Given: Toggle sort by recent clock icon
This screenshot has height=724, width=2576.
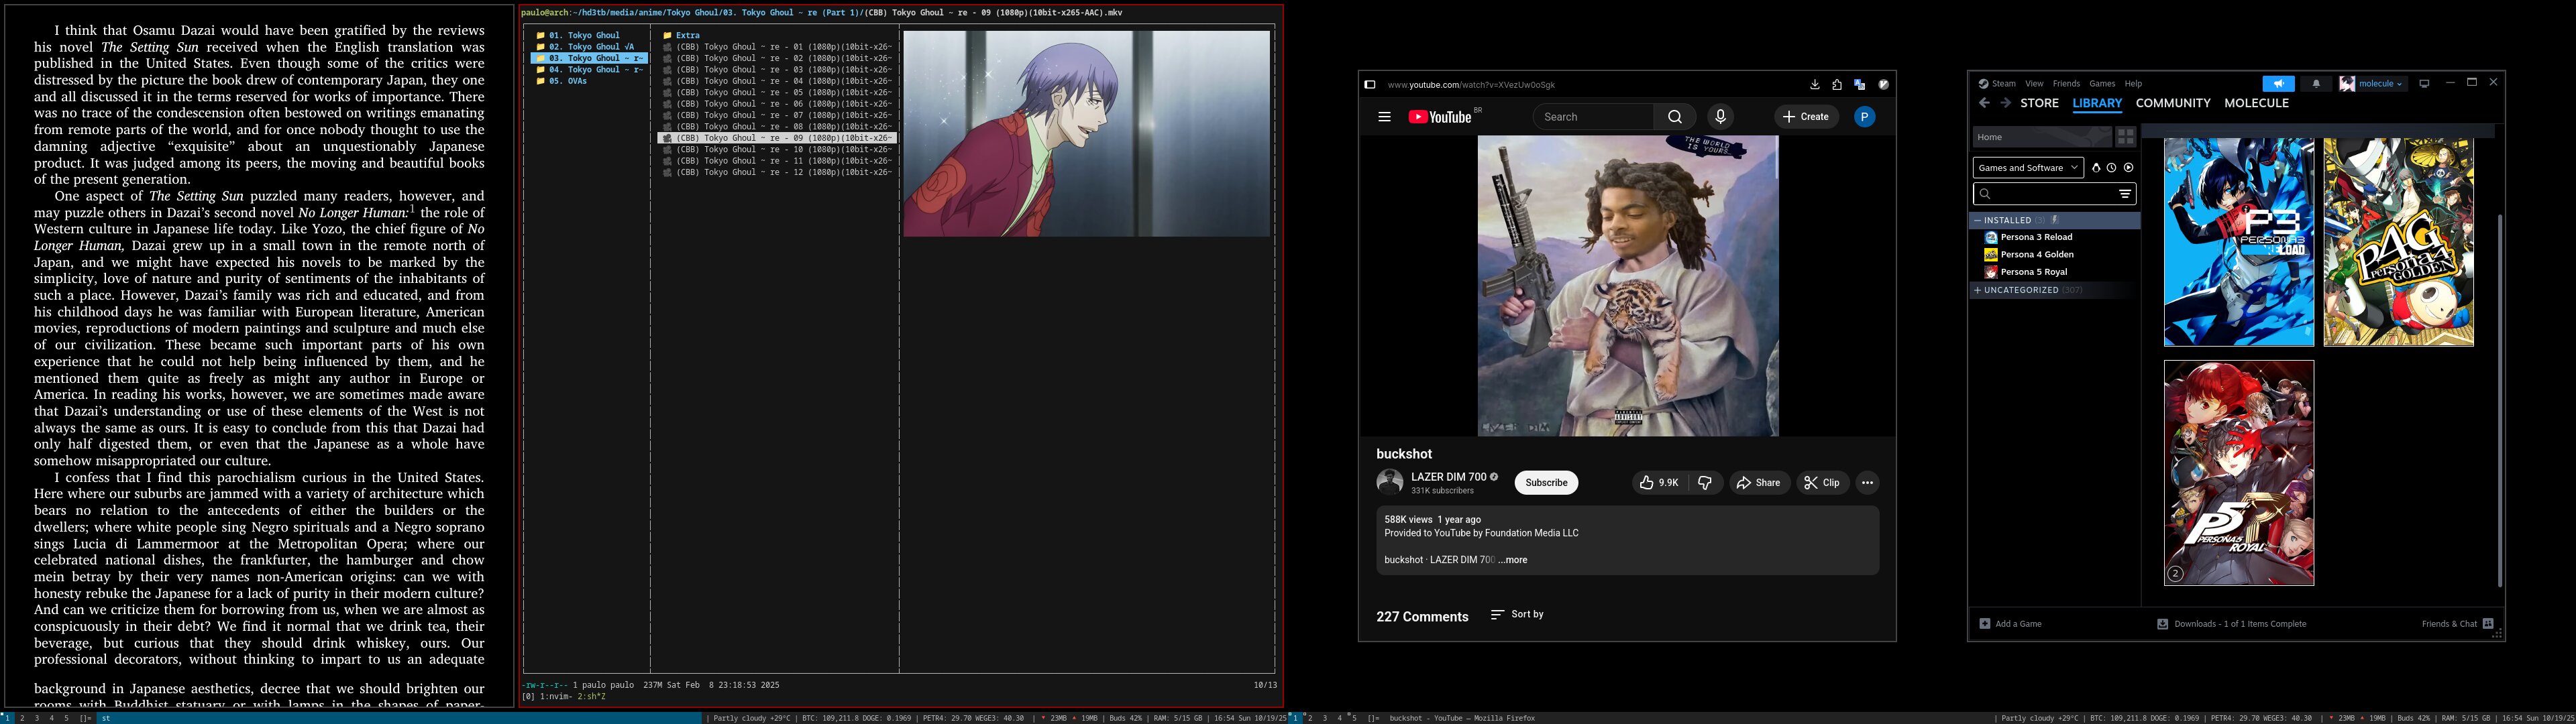Looking at the screenshot, I should 2111,168.
